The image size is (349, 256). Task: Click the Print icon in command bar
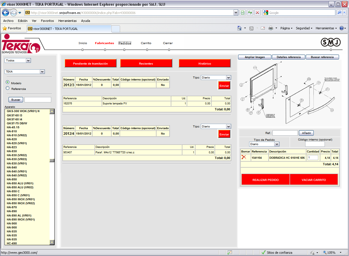[x=271, y=28]
